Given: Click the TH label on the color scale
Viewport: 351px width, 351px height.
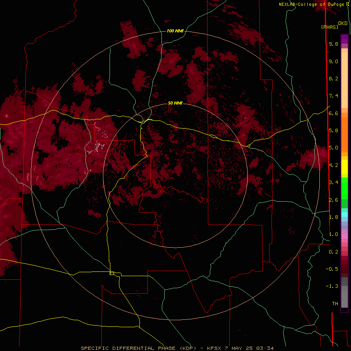Looking at the screenshot, I should pos(335,304).
